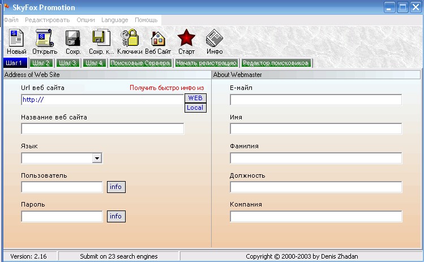Open the Файл menu
Screen dimensions: 424x262
(x=11, y=20)
